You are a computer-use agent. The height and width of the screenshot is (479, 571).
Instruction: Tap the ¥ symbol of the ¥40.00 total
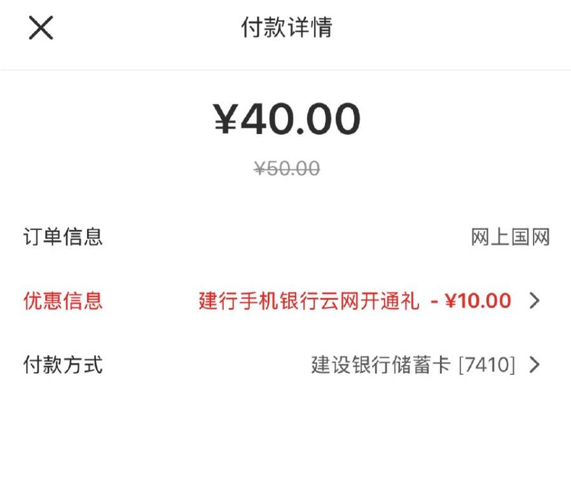click(x=226, y=119)
